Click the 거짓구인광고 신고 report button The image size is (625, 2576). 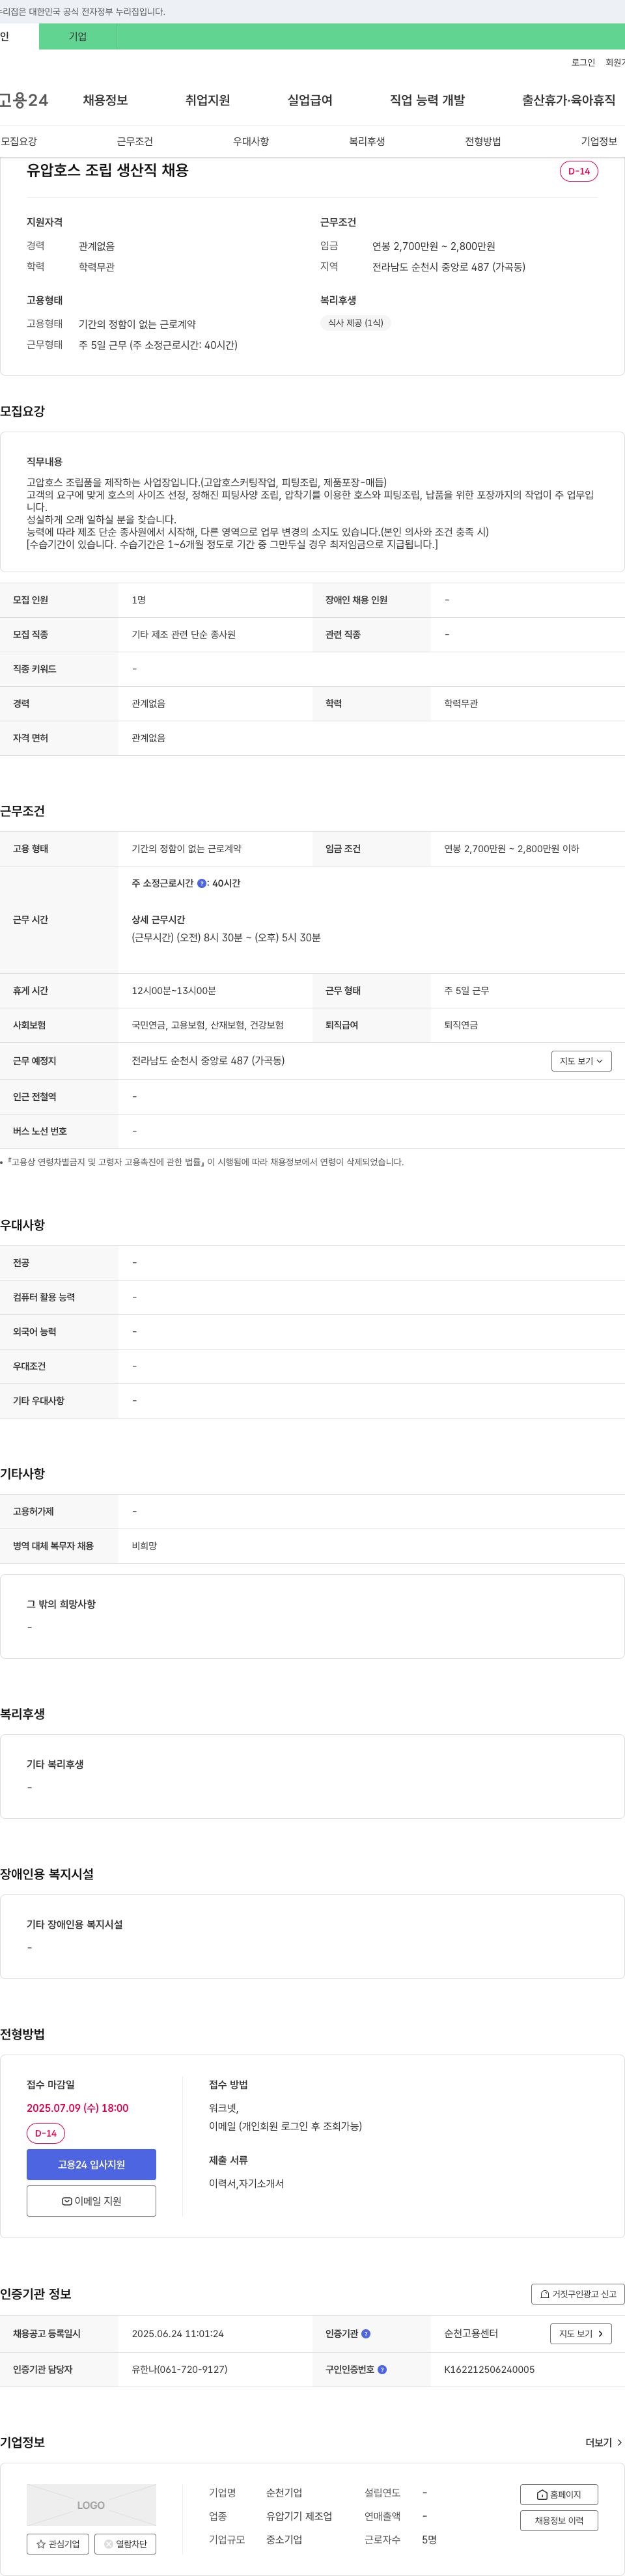578,2294
